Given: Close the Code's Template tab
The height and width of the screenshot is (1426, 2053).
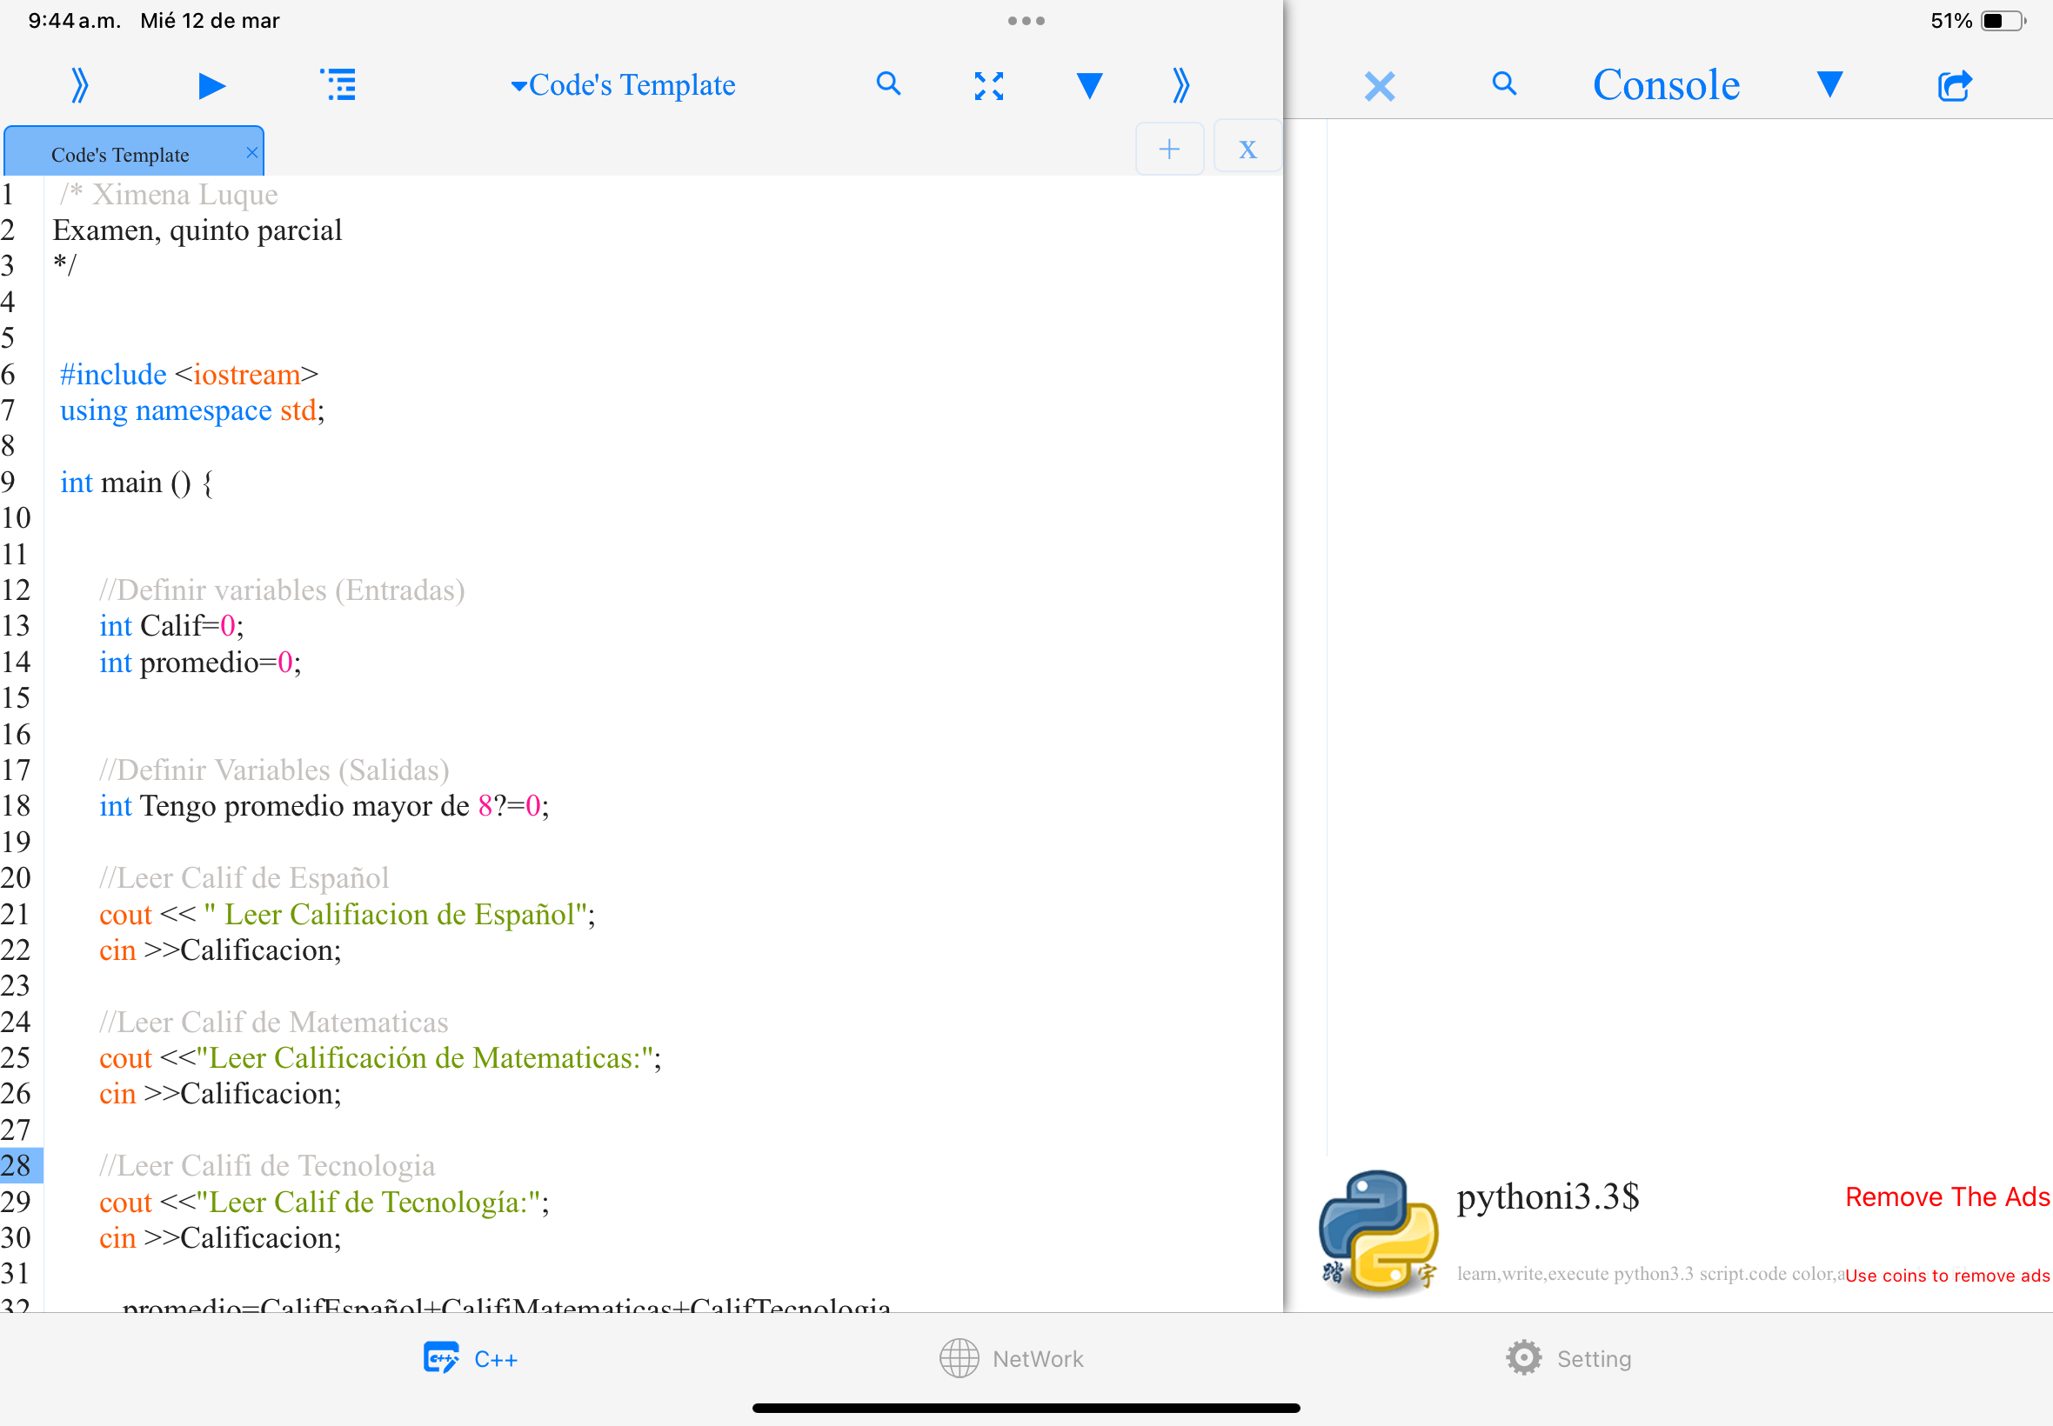Looking at the screenshot, I should click(252, 153).
